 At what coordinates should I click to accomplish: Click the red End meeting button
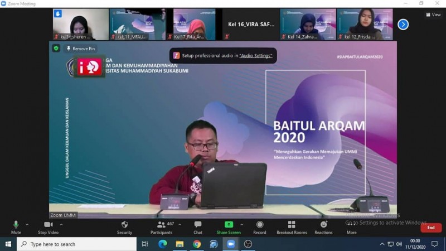[431, 228]
